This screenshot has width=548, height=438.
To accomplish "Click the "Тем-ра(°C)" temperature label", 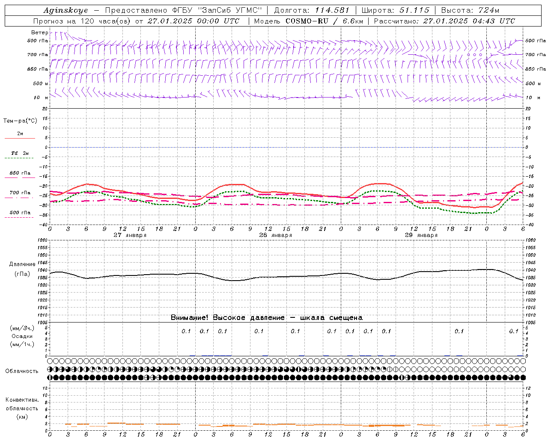I will click(x=20, y=121).
